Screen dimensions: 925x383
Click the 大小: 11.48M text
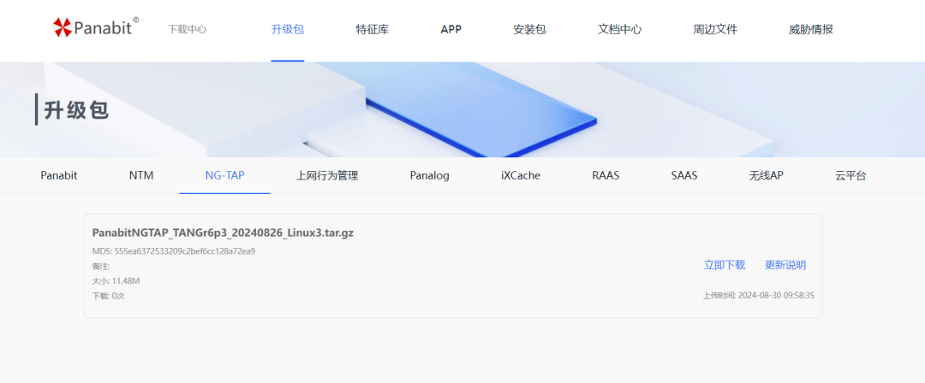click(116, 281)
